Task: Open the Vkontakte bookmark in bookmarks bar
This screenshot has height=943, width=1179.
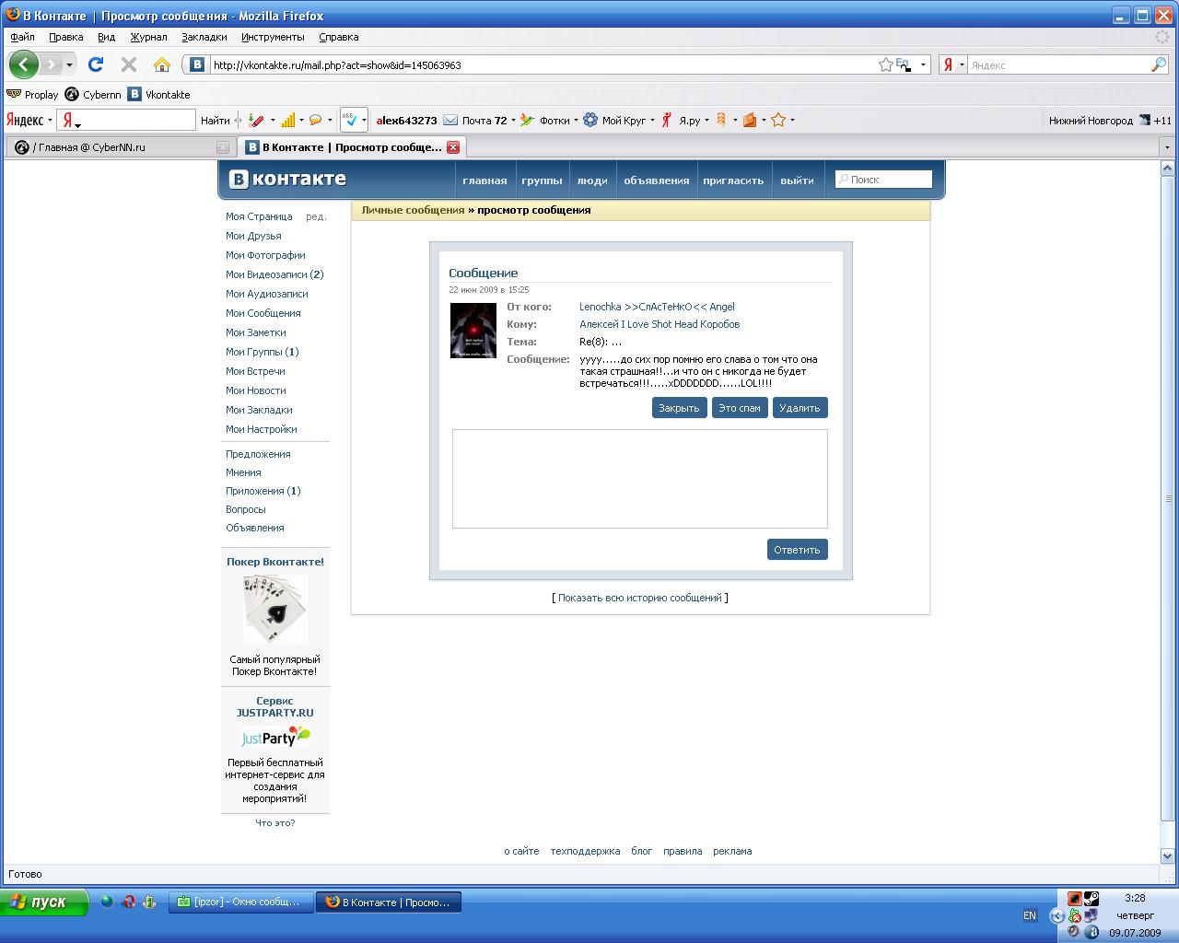Action: (158, 94)
